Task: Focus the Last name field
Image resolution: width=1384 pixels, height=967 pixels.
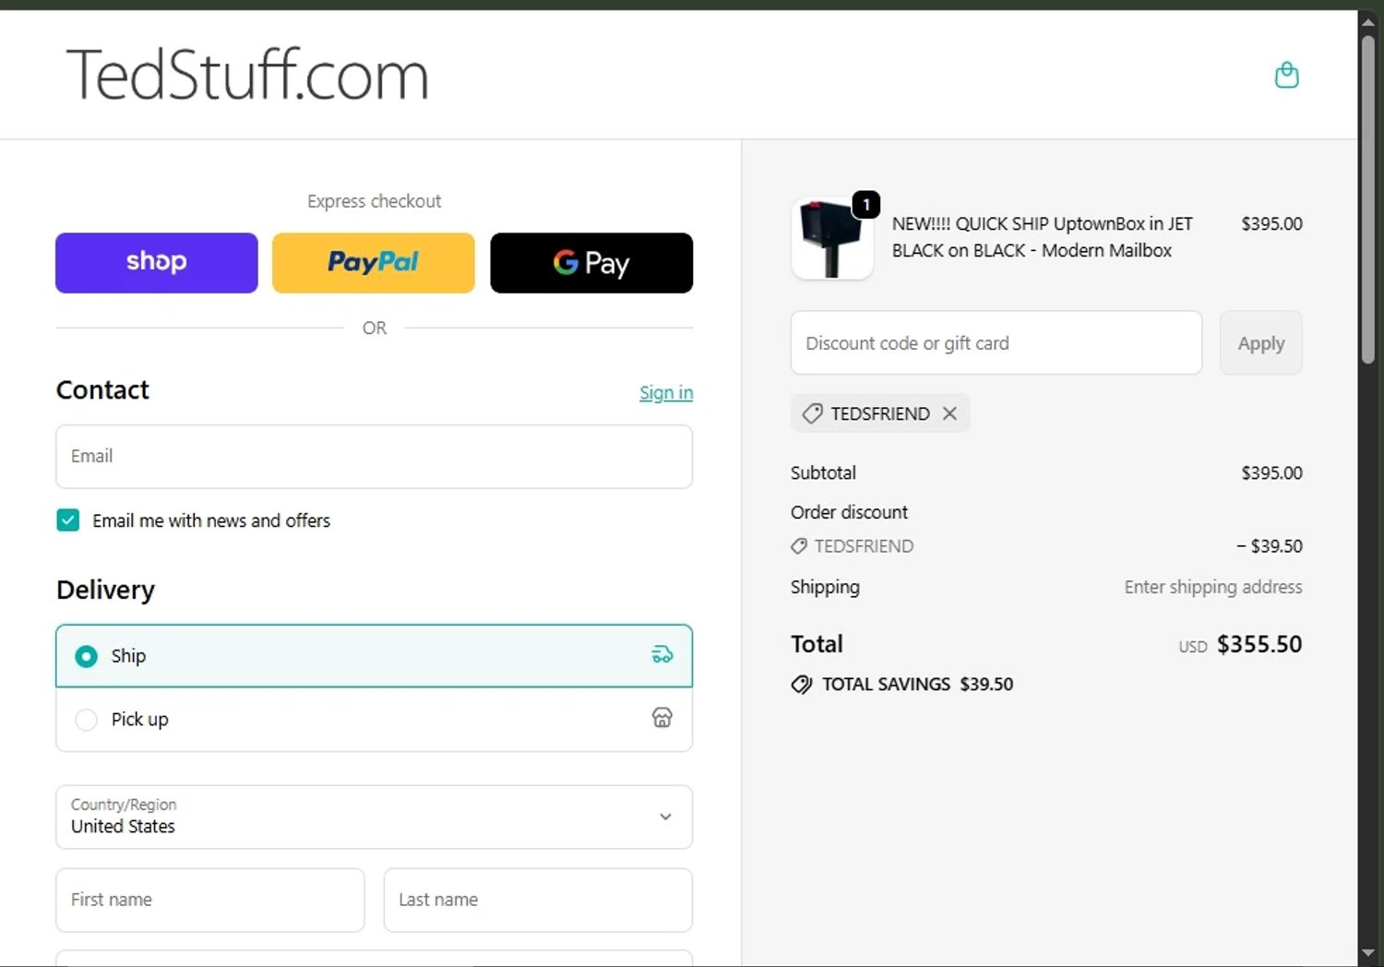Action: [538, 900]
